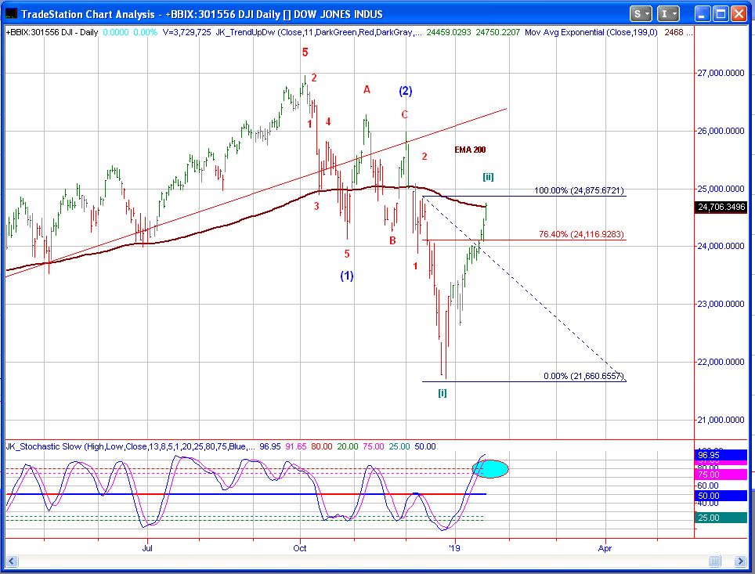Screen dimensions: 755x574
Task: Click the 21,000.0000 price axis label
Action: [x=721, y=420]
